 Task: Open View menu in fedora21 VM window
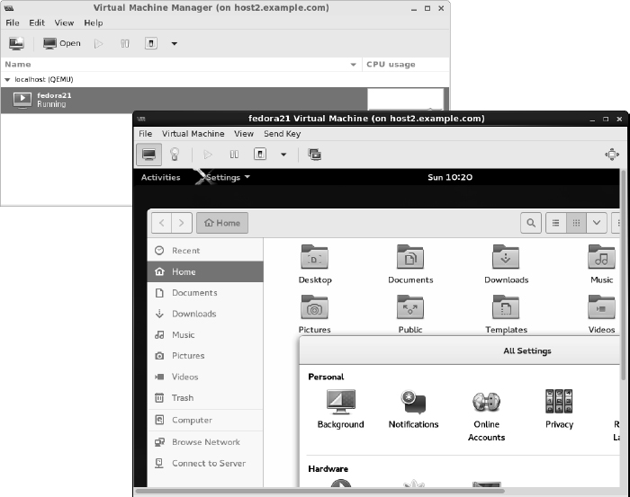(244, 134)
